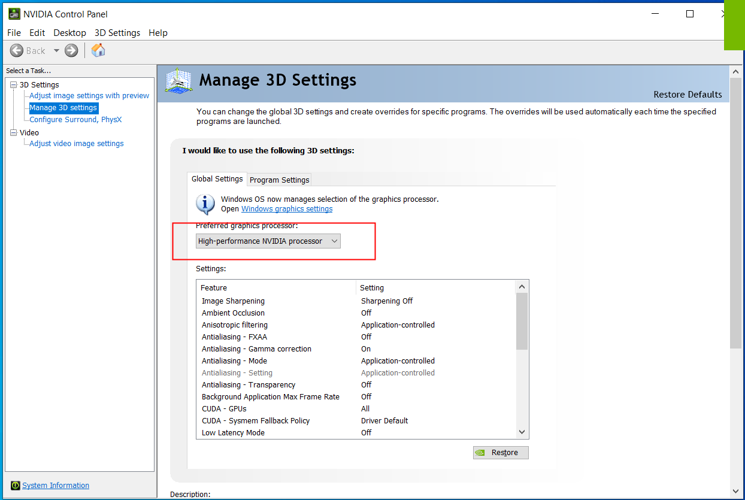
Task: Click Antialiasing - Transparency's Off value
Action: (366, 385)
